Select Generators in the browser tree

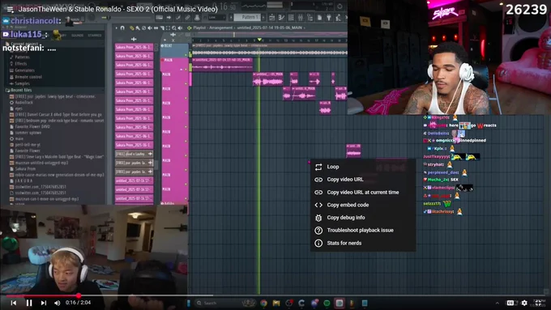click(x=23, y=70)
